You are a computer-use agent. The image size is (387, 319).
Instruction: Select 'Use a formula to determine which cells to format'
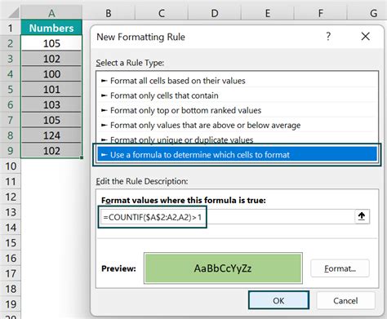[x=238, y=155]
